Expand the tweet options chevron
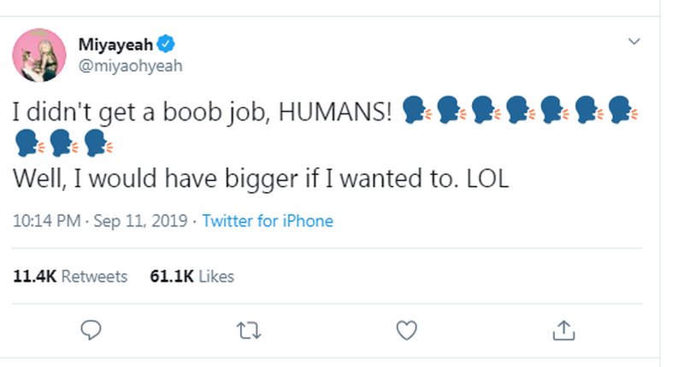 click(634, 41)
